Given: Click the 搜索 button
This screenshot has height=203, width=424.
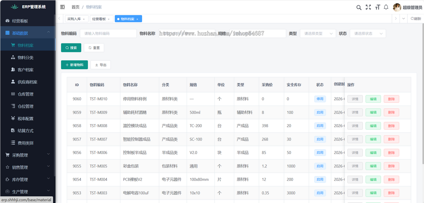Looking at the screenshot, I should 71,48.
